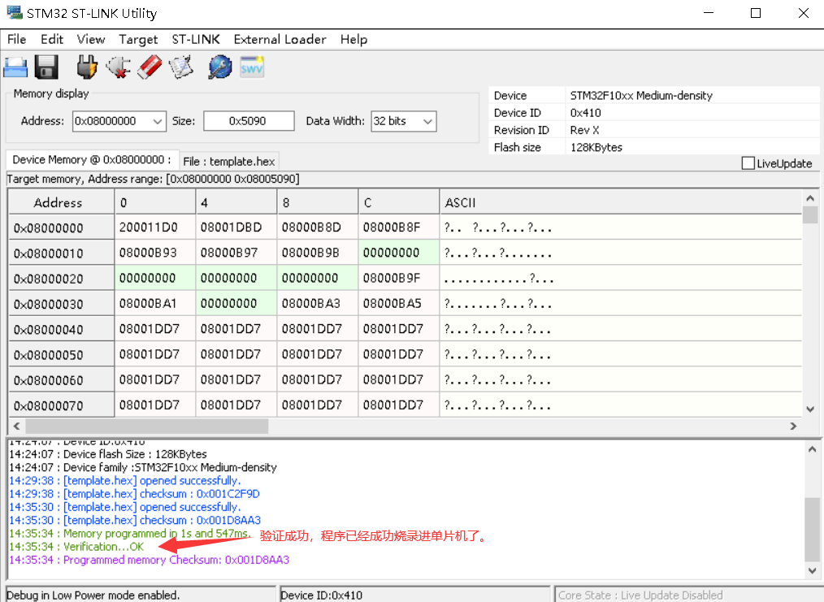Click Program and verify toolbar icon

pyautogui.click(x=180, y=67)
